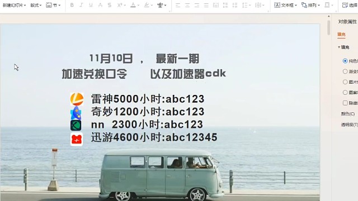Tick the 隐藏 hide background checkbox
Image resolution: width=358 pixels, height=201 pixels.
click(x=345, y=103)
